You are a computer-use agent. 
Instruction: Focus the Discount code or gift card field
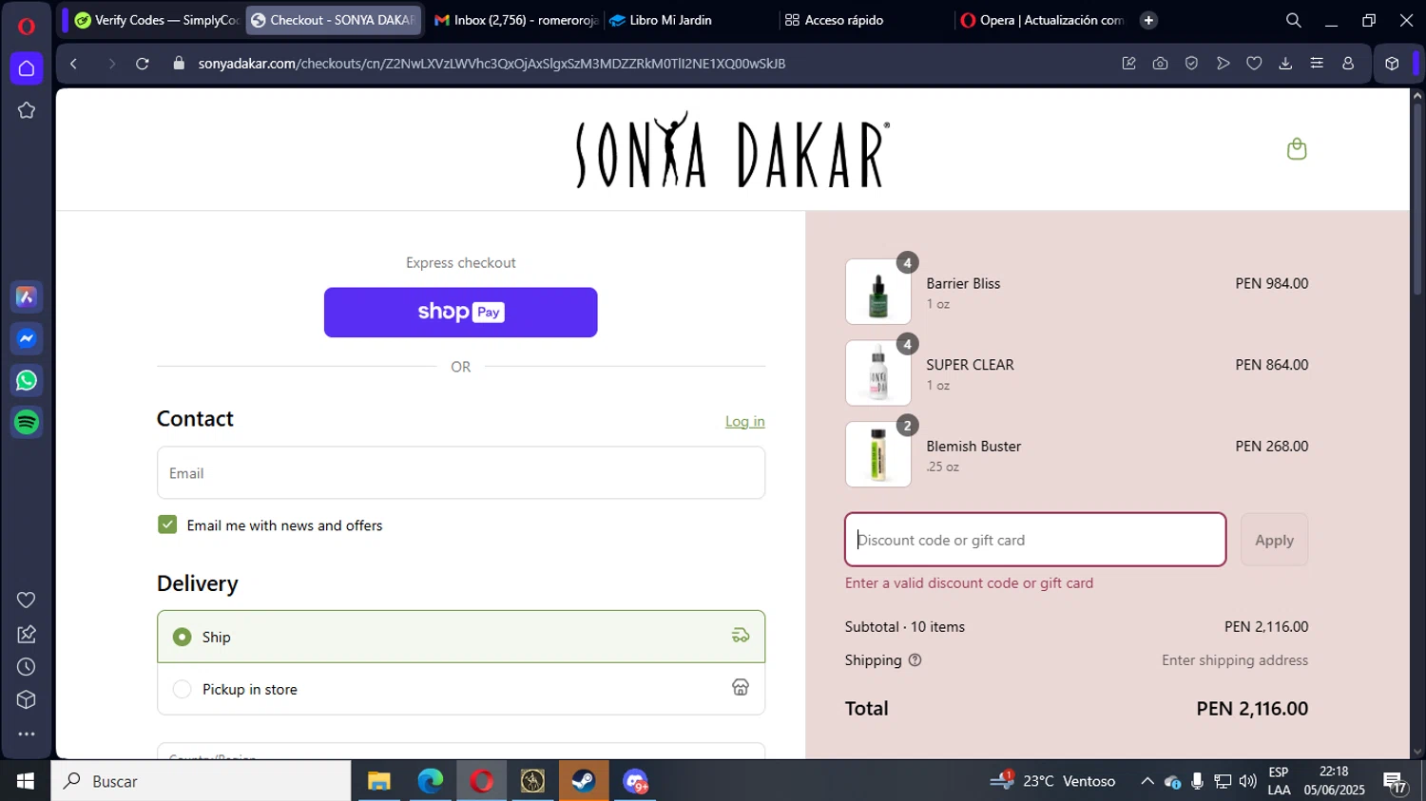coord(1035,540)
